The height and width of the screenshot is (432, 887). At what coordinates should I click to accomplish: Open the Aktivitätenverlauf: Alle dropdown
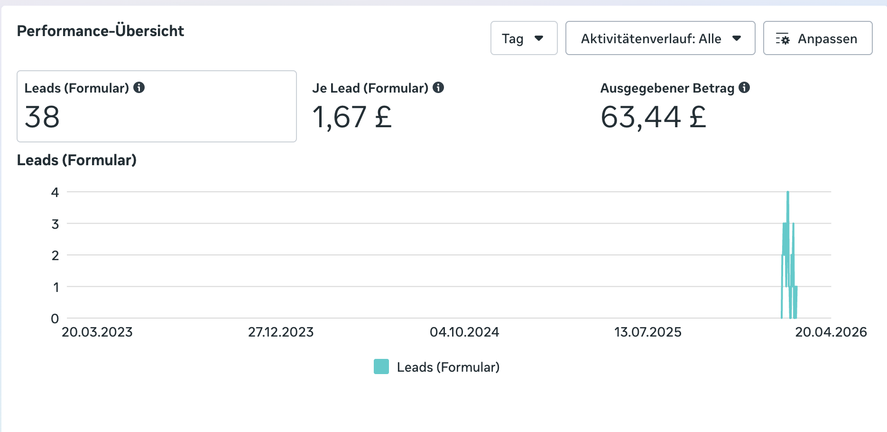(x=660, y=38)
